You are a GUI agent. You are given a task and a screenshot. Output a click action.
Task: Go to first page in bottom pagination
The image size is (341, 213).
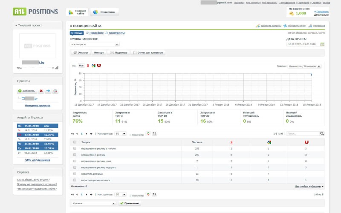[72, 195]
